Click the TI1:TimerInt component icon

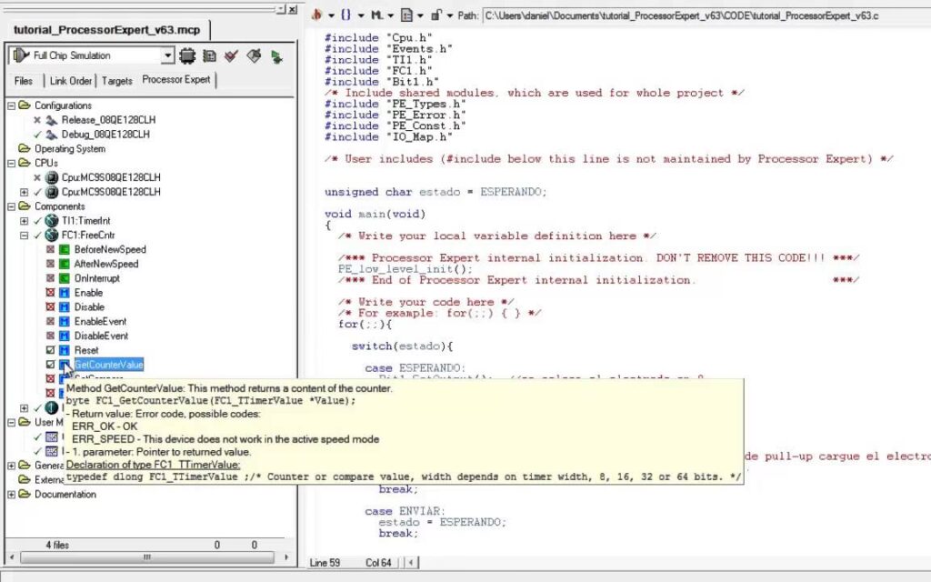click(52, 221)
